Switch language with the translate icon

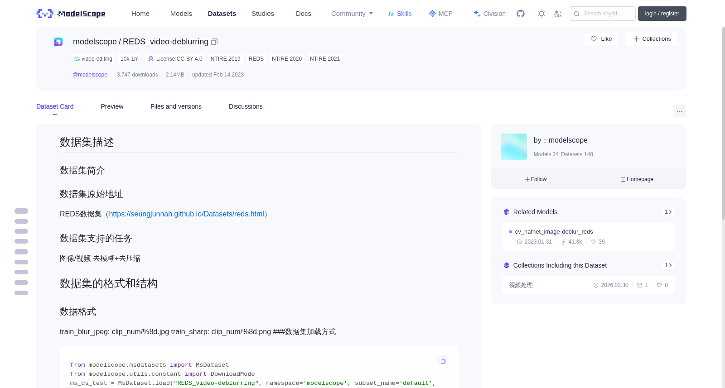(558, 14)
